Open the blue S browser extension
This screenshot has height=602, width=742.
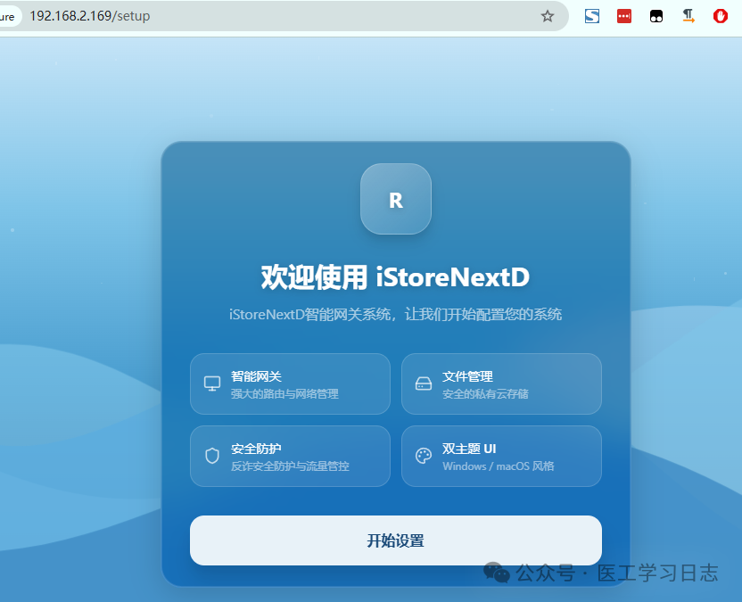592,16
